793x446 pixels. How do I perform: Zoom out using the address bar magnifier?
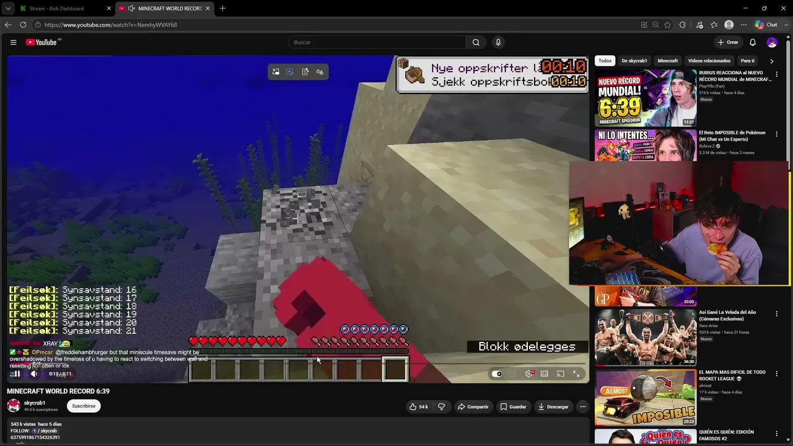pyautogui.click(x=655, y=25)
